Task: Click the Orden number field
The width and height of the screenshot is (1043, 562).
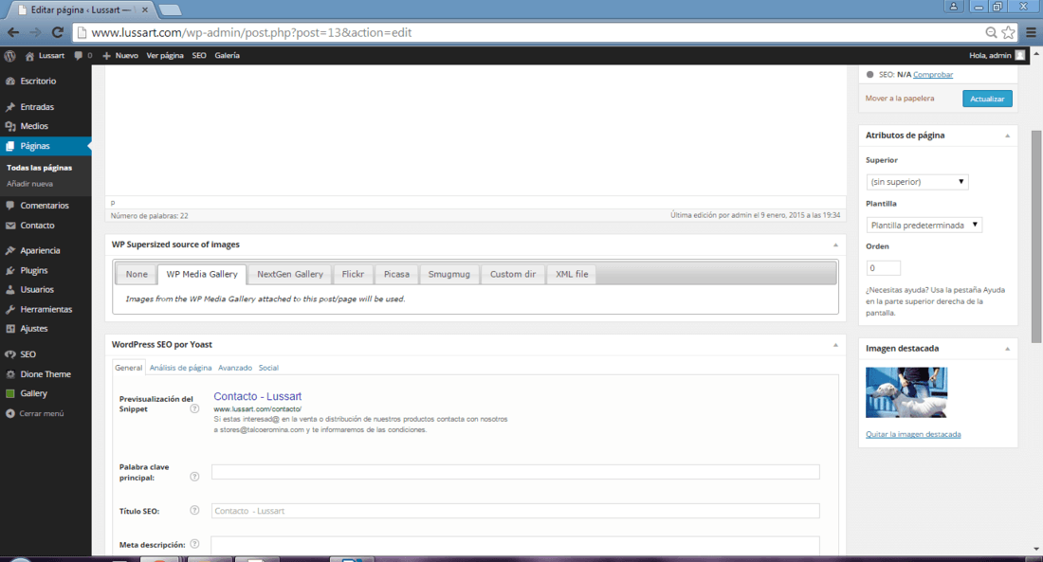Action: pos(884,268)
